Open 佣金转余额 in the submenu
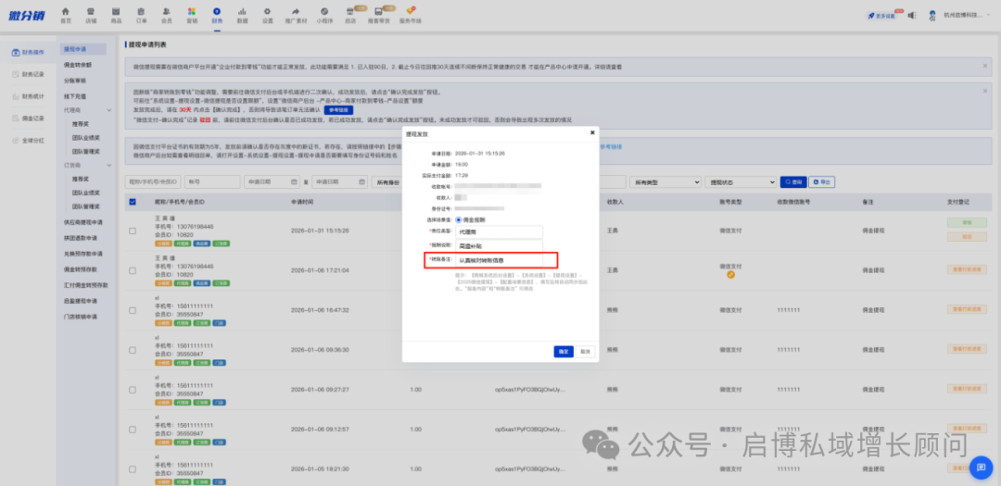The height and width of the screenshot is (486, 1001). [77, 65]
